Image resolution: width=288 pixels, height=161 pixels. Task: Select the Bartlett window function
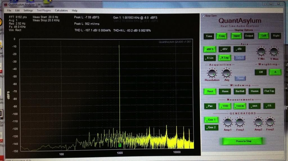pos(240,91)
